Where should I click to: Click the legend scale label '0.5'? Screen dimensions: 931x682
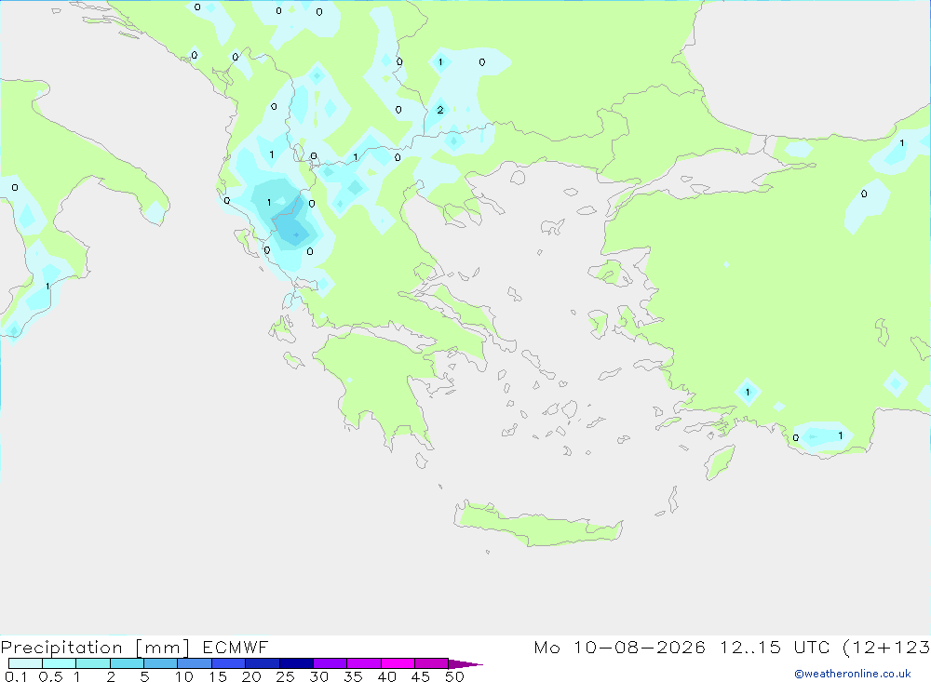pyautogui.click(x=50, y=676)
